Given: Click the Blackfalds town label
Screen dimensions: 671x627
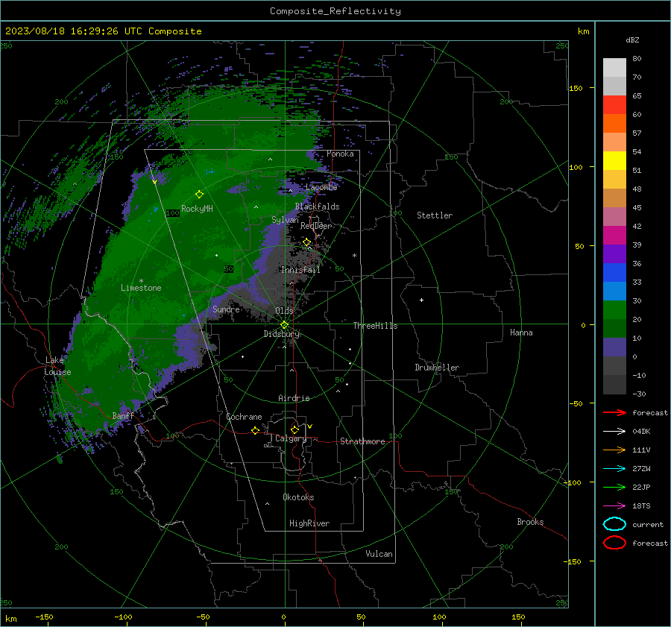Looking at the screenshot, I should tap(317, 207).
